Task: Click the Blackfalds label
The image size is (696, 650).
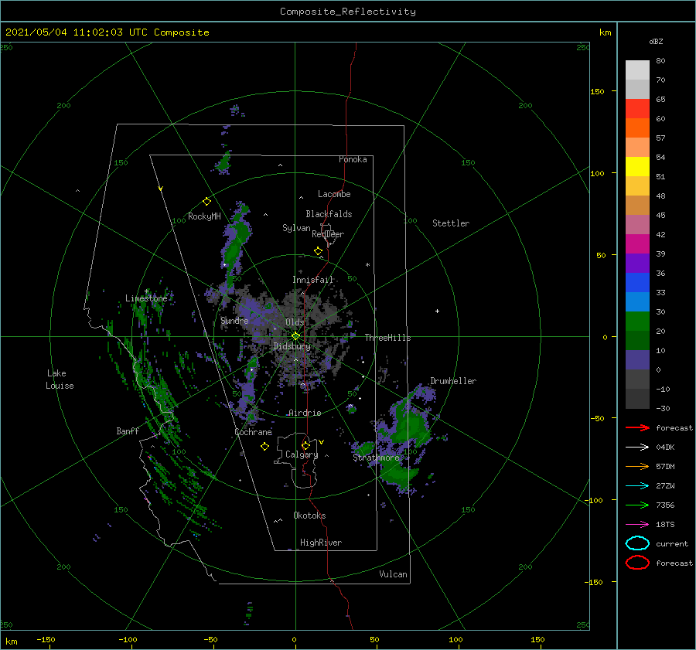Action: tap(329, 214)
